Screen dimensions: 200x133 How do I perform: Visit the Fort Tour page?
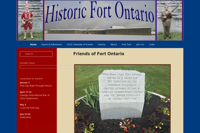click(126, 45)
